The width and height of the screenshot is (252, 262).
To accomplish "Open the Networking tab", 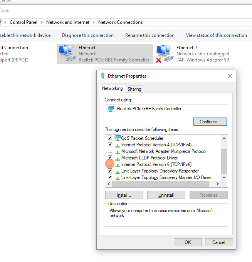I will point(112,88).
